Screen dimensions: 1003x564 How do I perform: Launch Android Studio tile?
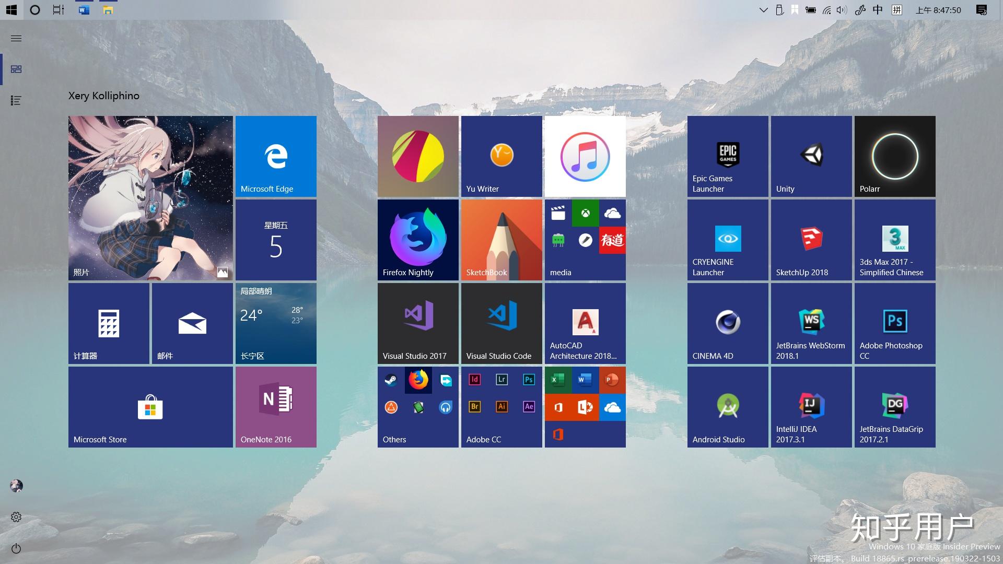click(728, 407)
